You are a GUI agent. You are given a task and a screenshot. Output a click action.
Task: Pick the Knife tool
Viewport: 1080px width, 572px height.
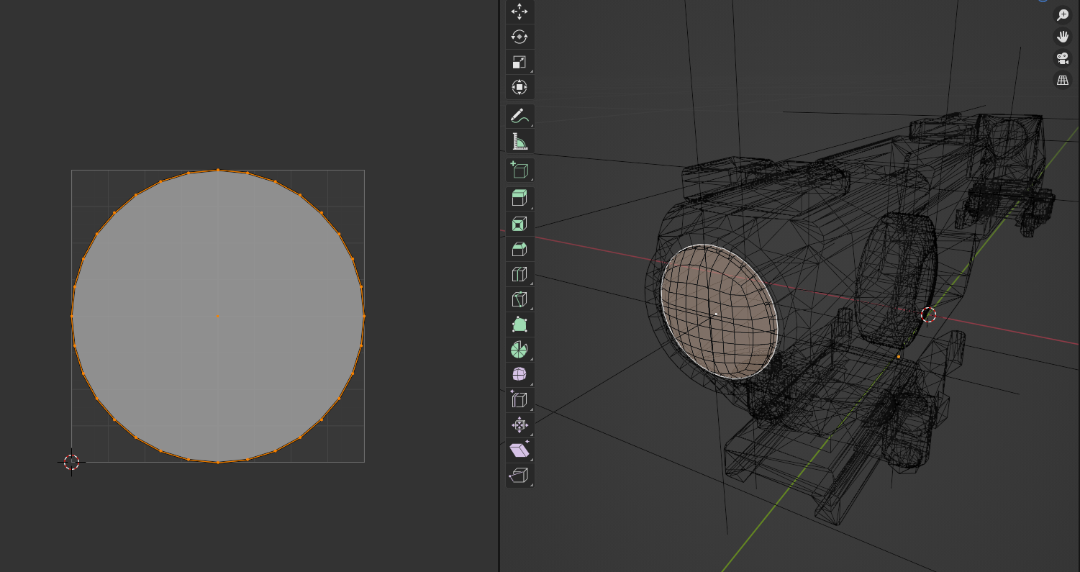coord(519,299)
